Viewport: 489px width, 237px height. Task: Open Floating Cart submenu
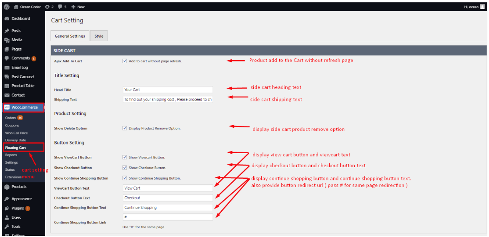(16, 148)
